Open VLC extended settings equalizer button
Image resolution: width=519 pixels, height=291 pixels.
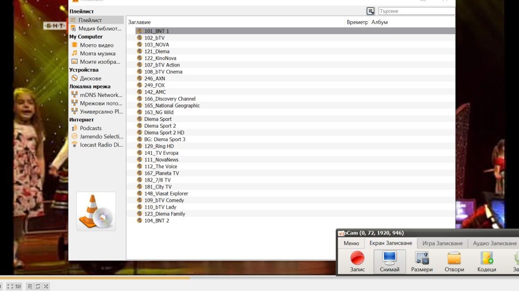[18, 286]
